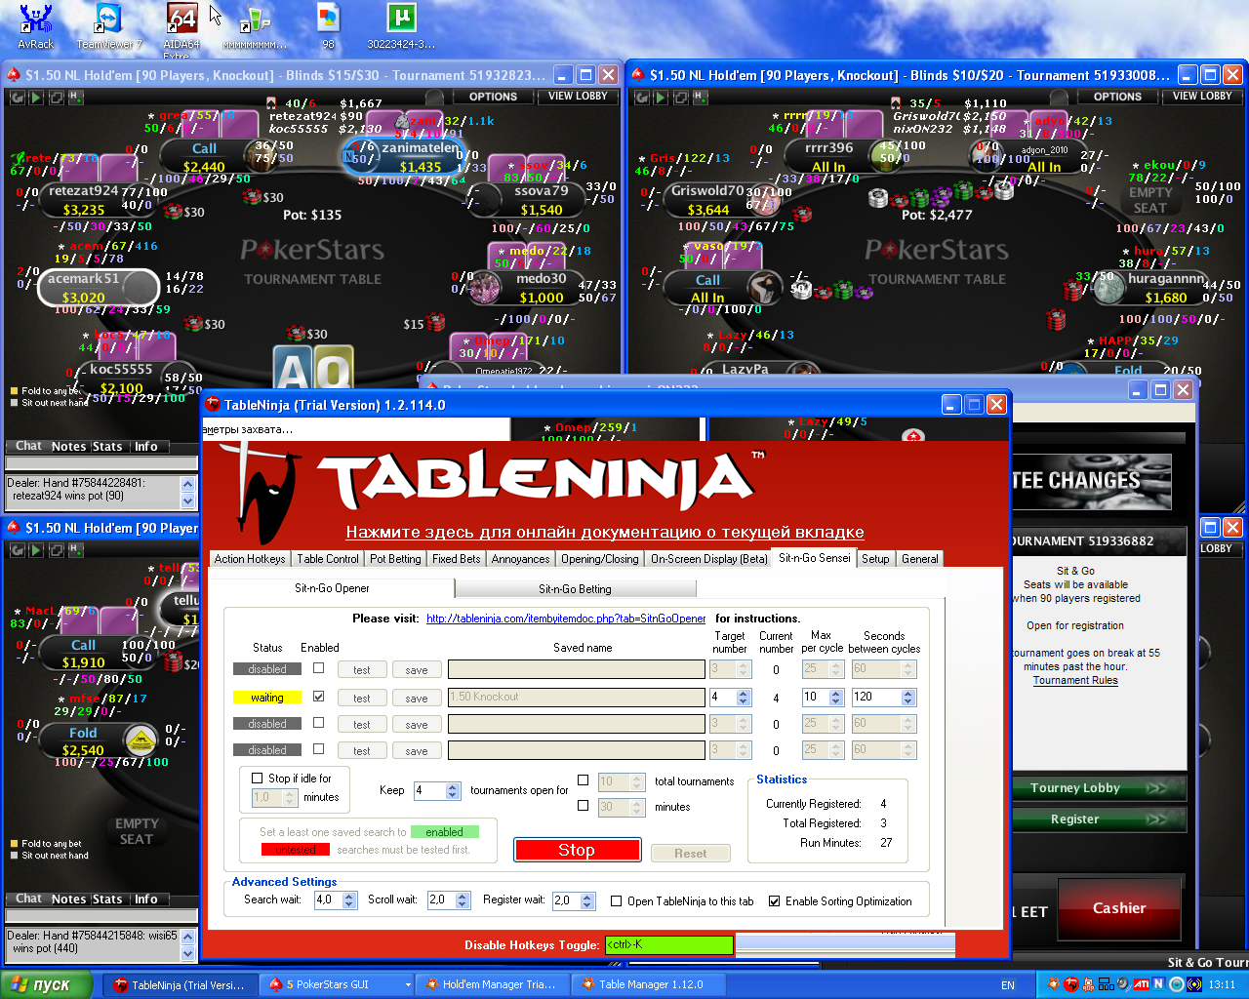Click the green play icon on top-left table

click(x=36, y=98)
